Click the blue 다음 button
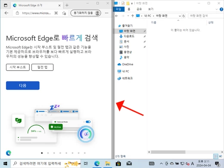 coord(23,86)
